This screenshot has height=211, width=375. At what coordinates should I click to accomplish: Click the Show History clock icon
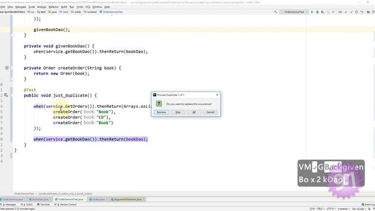coord(356,12)
